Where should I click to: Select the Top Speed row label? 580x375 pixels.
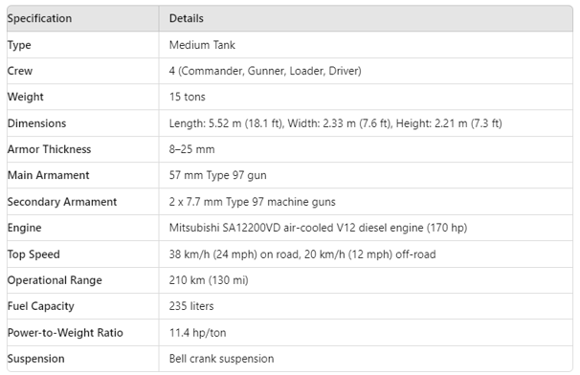[33, 254]
